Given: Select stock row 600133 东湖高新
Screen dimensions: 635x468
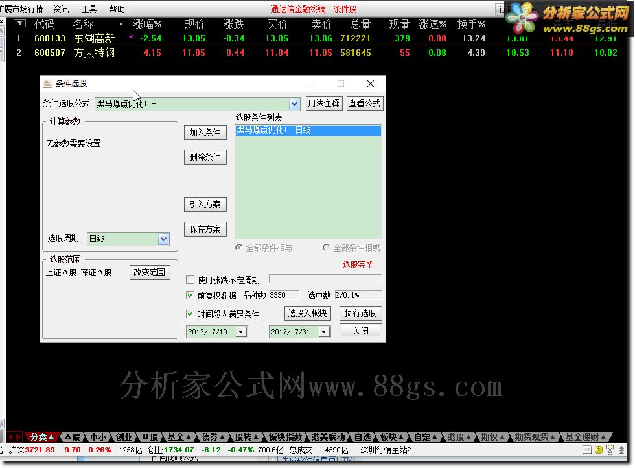Looking at the screenshot, I should [x=316, y=38].
